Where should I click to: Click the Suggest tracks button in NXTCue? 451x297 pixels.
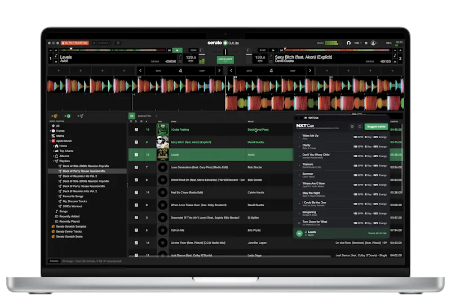pyautogui.click(x=376, y=126)
